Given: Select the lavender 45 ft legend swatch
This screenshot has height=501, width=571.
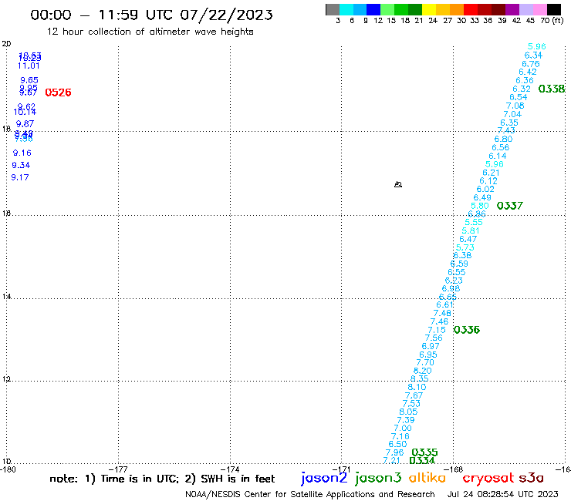Looking at the screenshot, I should pos(525,9).
